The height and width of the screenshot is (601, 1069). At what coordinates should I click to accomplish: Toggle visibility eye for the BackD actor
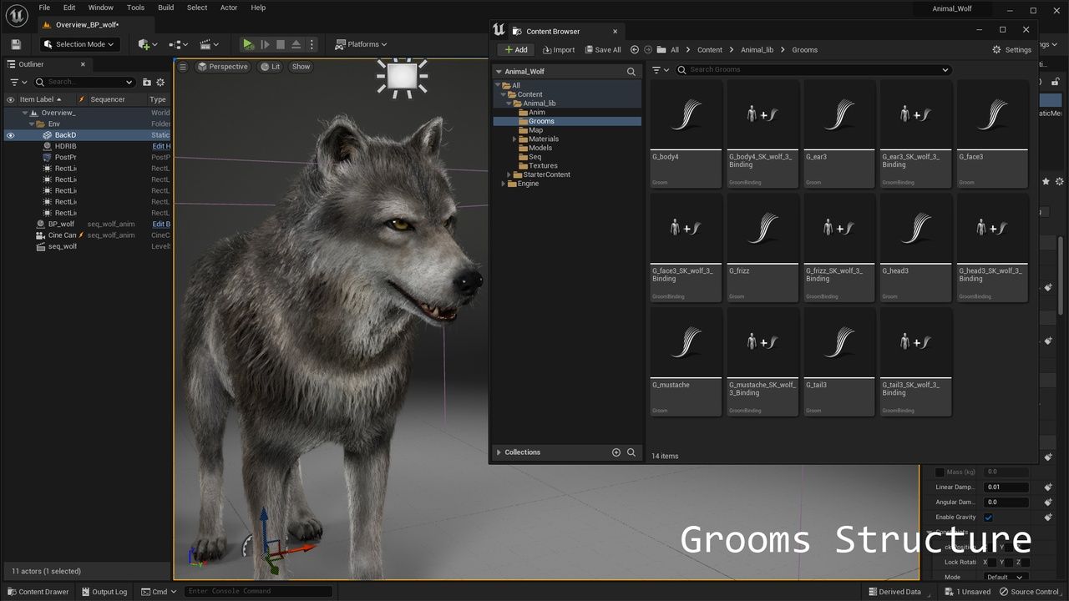10,135
